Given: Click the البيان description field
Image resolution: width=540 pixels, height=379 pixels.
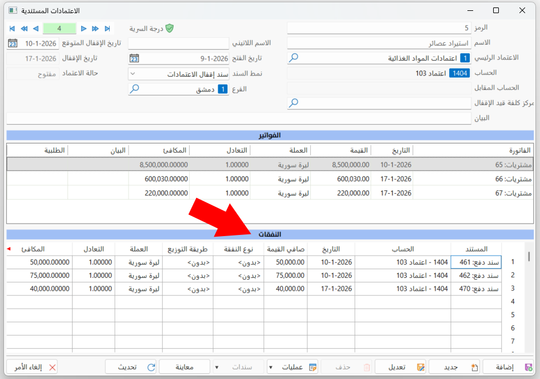Looking at the screenshot, I should (x=239, y=118).
